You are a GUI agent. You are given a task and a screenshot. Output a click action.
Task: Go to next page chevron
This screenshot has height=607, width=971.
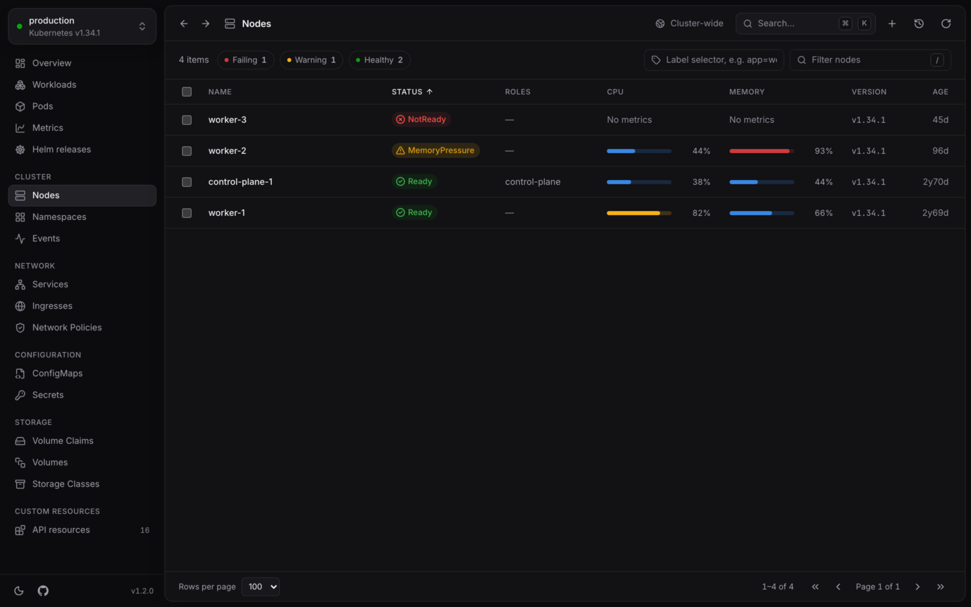pos(918,587)
